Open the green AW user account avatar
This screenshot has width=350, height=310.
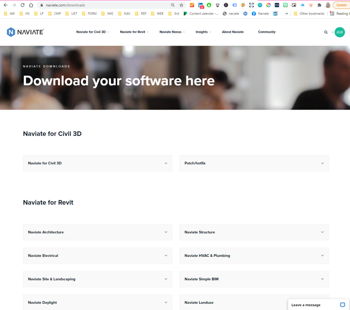339,32
